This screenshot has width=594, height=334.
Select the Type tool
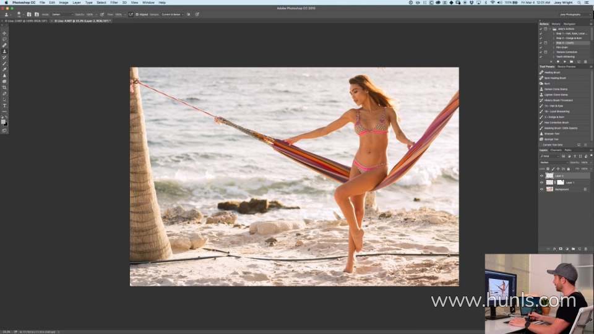click(x=4, y=106)
